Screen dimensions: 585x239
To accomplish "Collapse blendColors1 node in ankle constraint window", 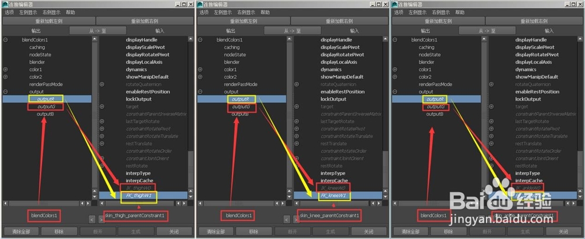I will [x=395, y=40].
